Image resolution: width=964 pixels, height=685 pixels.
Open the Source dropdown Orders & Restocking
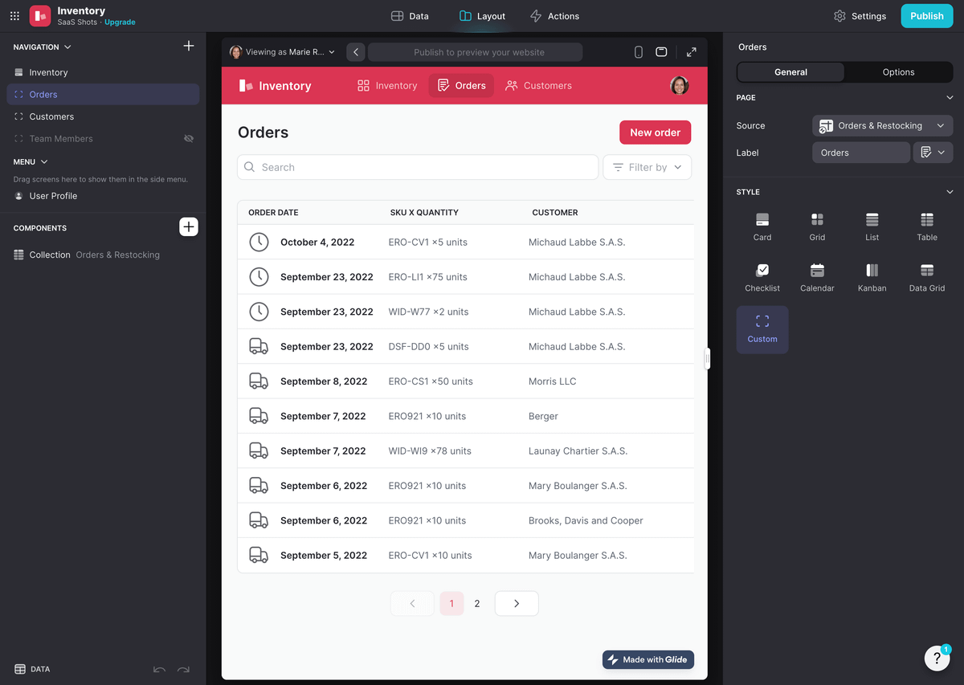point(882,126)
